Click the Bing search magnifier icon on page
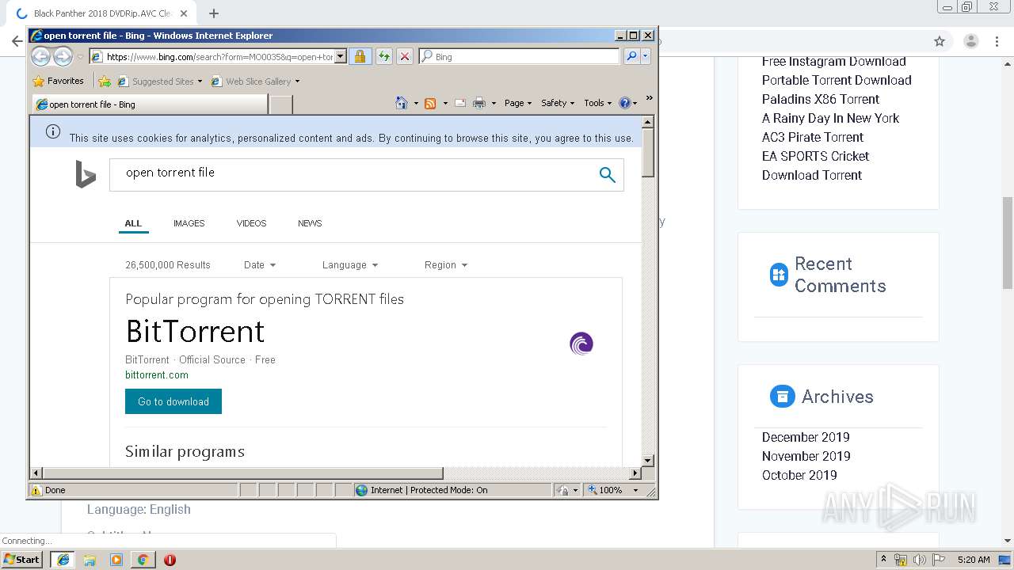 [x=608, y=175]
